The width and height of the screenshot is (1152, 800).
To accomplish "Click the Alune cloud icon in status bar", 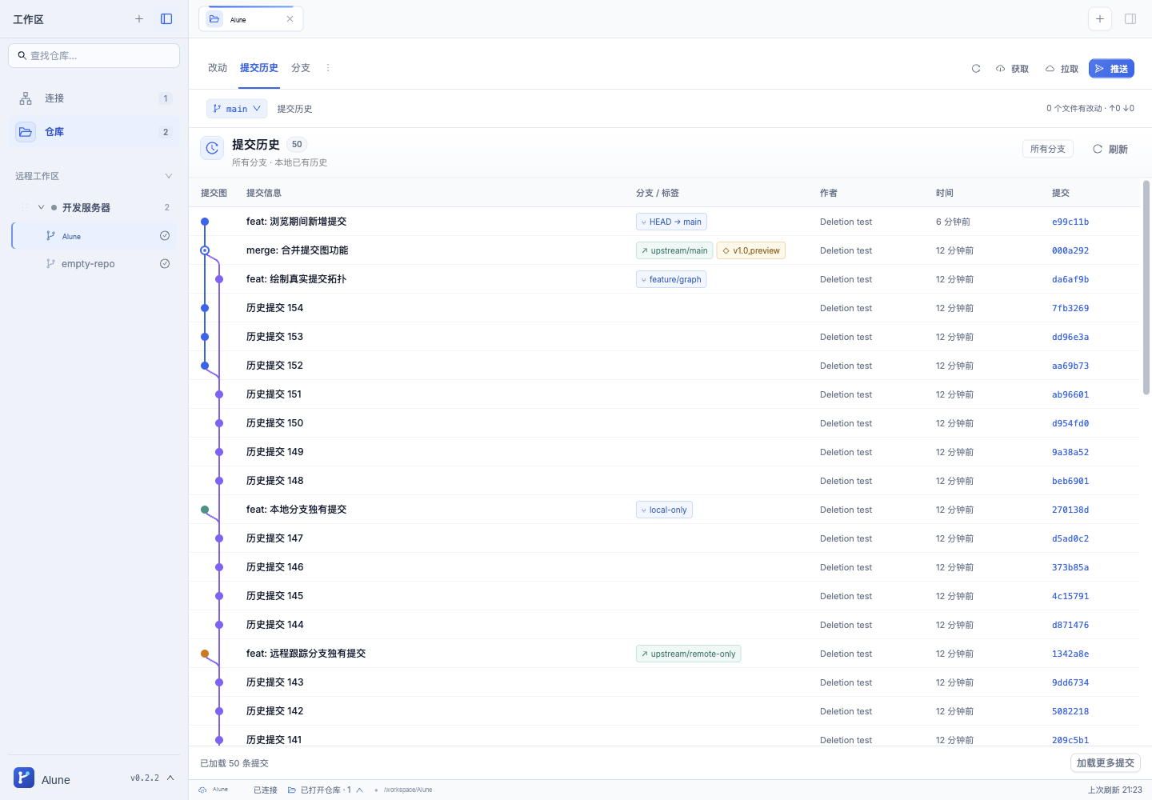I will point(202,790).
